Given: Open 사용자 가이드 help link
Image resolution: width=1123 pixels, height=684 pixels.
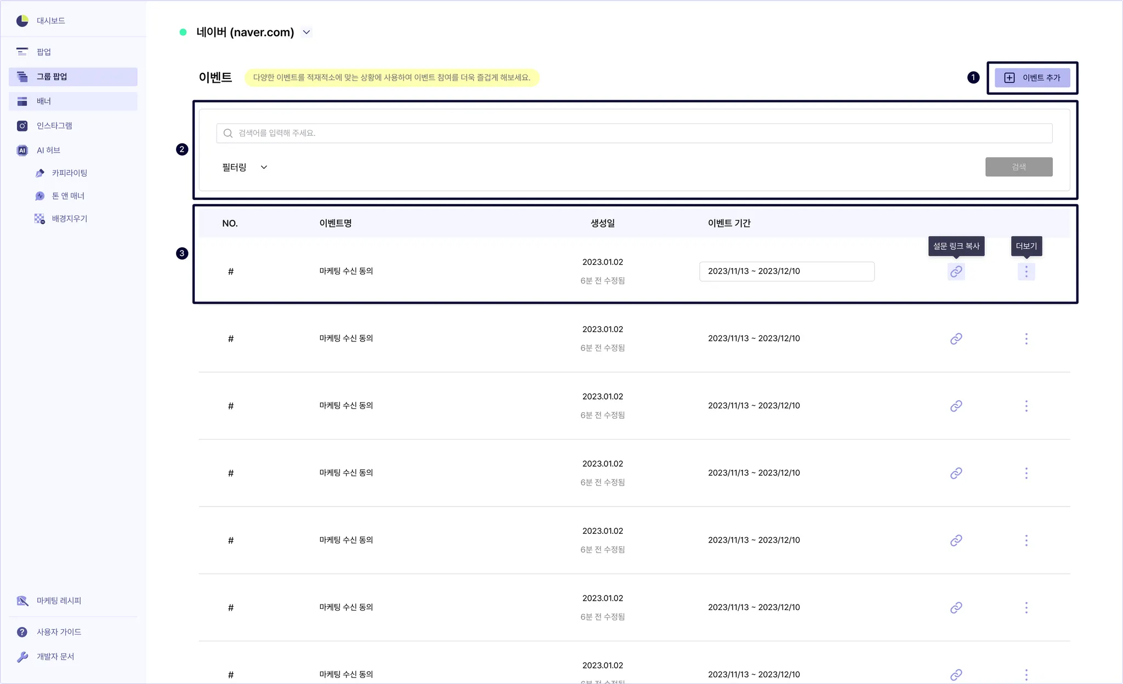Looking at the screenshot, I should [59, 632].
